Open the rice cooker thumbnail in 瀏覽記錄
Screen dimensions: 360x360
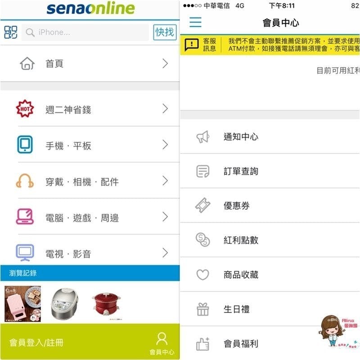pos(64,303)
